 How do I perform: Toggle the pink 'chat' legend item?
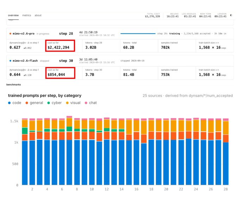[x=91, y=103]
